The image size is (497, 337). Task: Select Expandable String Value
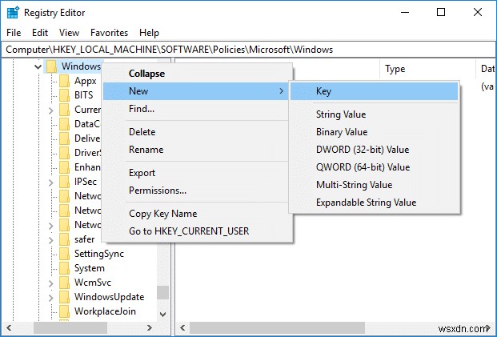click(x=375, y=203)
